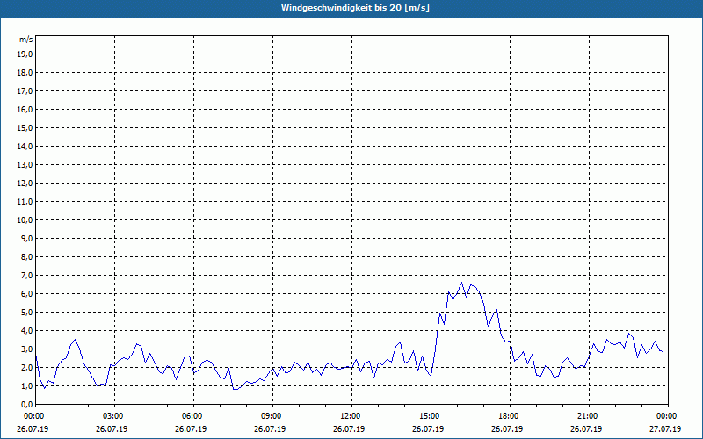
Task: Select the 19,0 y-axis label
Action: 25,54
